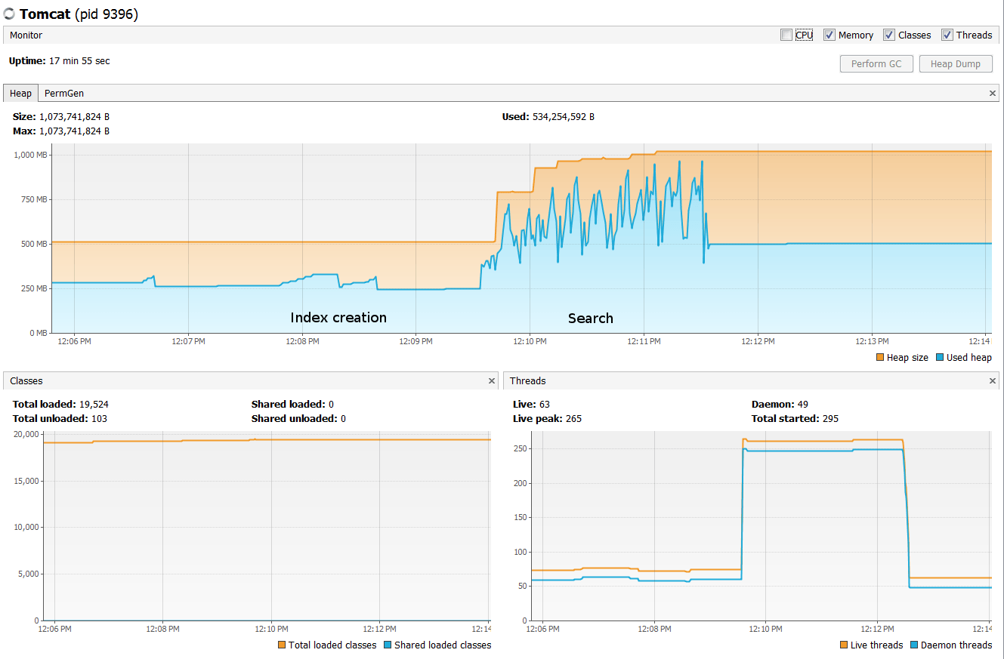Click the Daemon threads legend marker
1004x659 pixels.
click(915, 645)
